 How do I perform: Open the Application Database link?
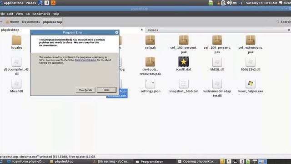85,60
